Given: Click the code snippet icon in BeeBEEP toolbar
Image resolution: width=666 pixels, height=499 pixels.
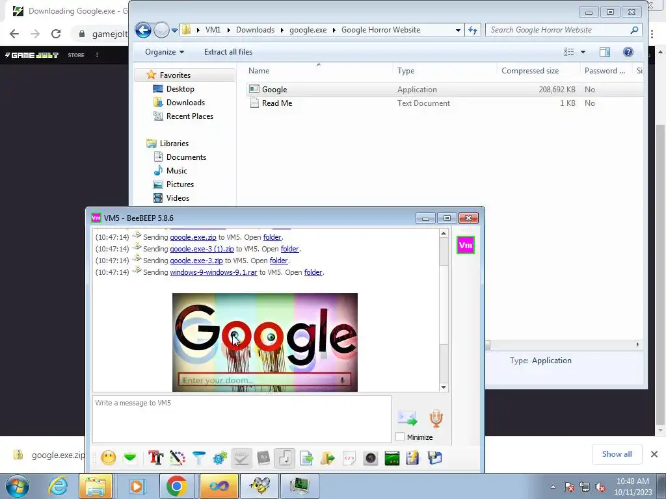Looking at the screenshot, I should click(x=349, y=458).
